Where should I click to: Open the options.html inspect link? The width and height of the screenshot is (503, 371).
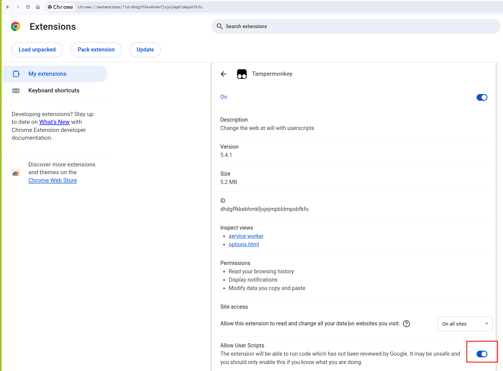point(244,244)
